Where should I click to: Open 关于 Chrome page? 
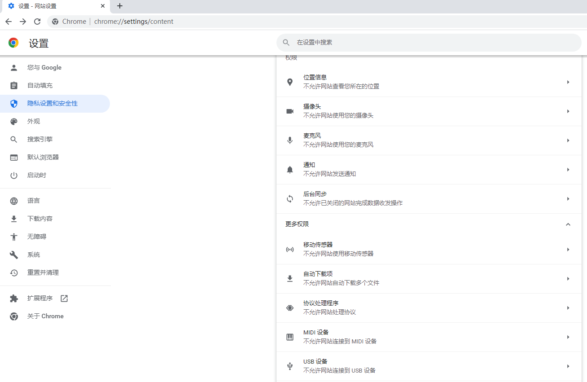click(x=45, y=316)
